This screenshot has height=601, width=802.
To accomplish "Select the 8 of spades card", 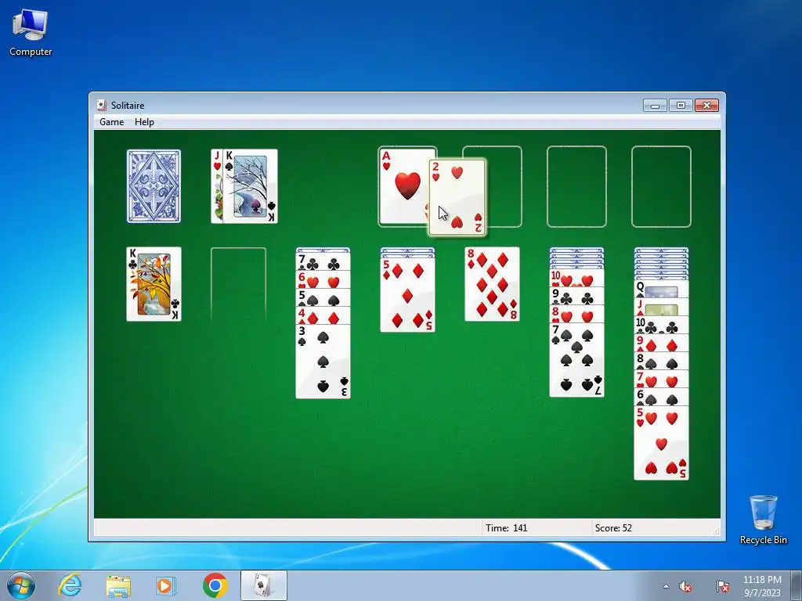I will click(661, 361).
